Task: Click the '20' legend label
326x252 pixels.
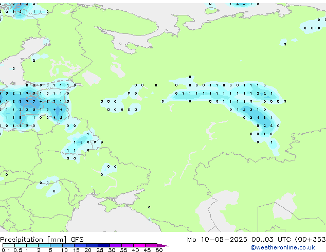Action: (x=88, y=250)
